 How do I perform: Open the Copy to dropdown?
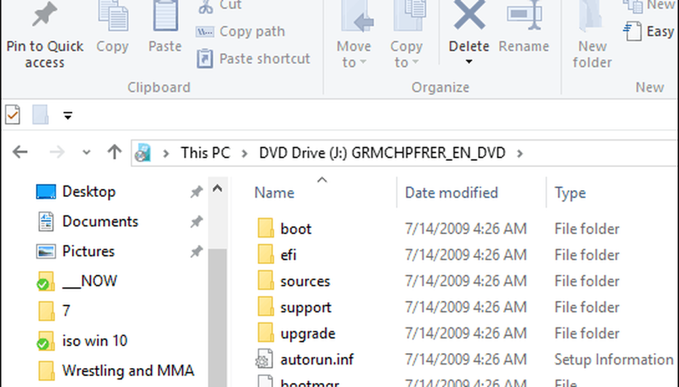coord(406,55)
